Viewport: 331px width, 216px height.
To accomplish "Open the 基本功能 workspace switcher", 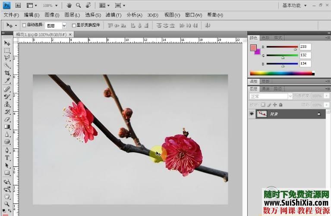I will pos(294,5).
